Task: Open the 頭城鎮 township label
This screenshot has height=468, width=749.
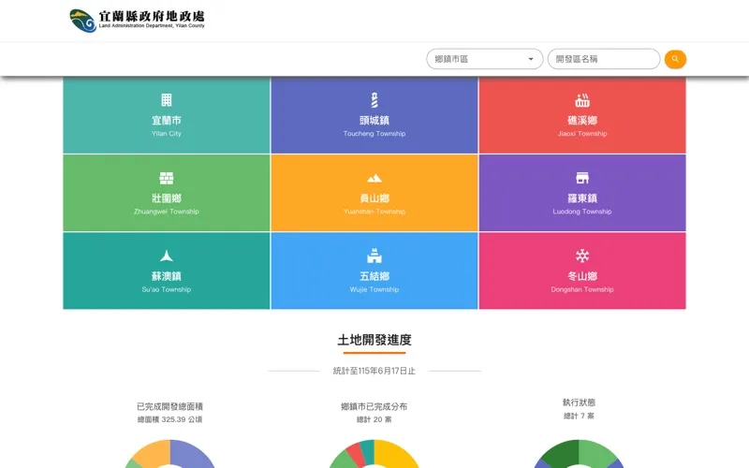Action: [x=374, y=121]
